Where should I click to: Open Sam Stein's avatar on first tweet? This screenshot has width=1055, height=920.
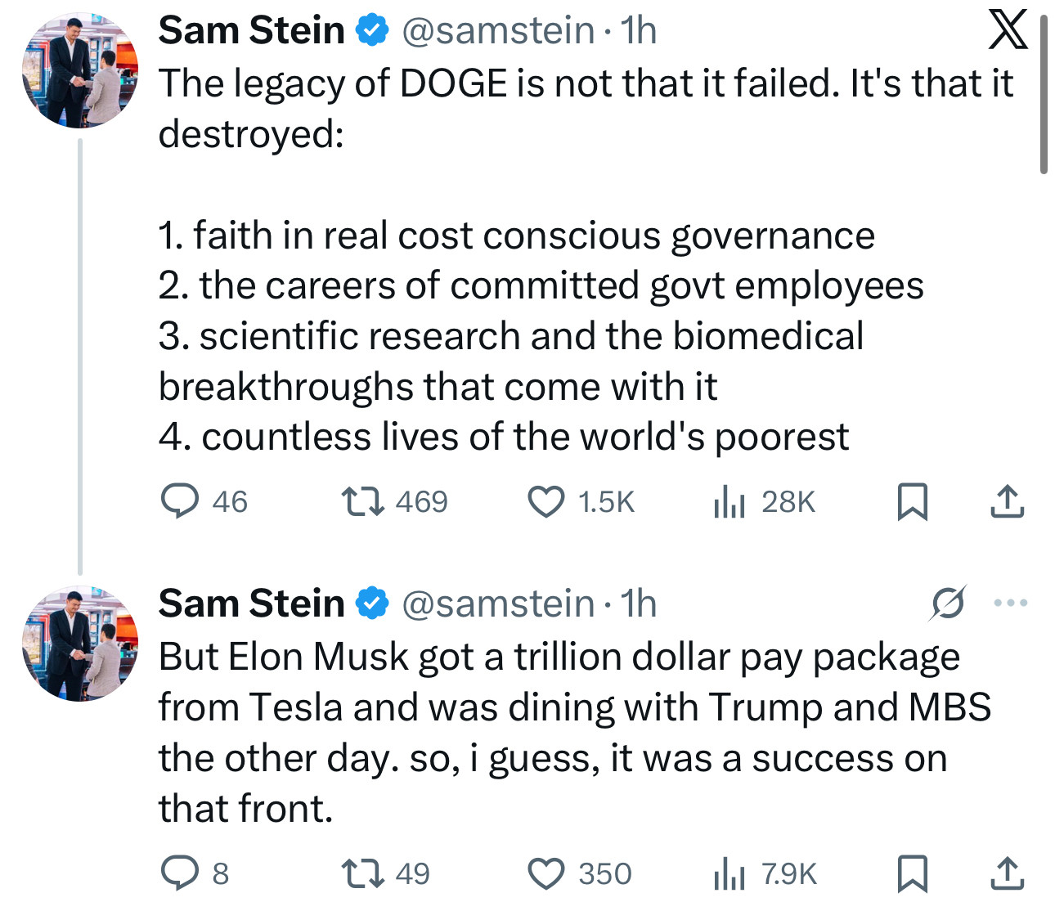tap(80, 70)
